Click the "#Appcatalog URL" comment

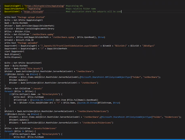74,6
